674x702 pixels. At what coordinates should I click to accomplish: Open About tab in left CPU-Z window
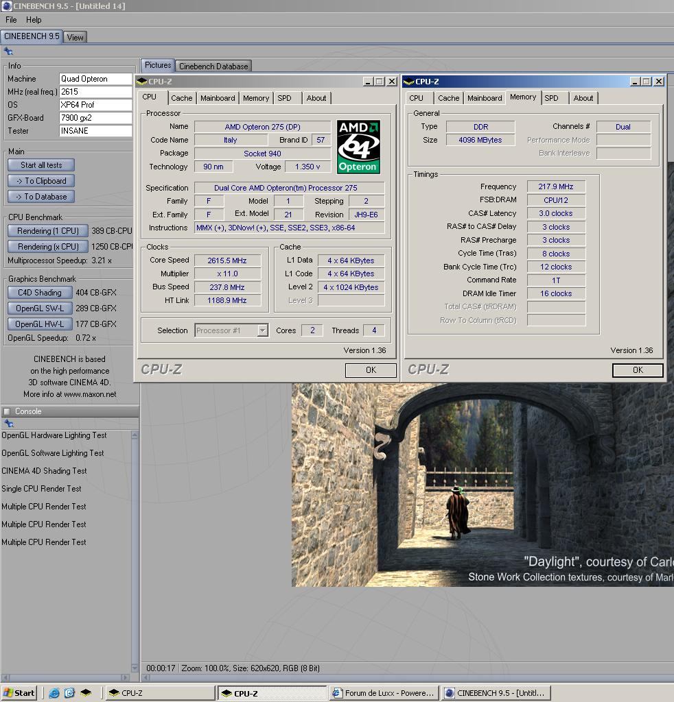click(316, 98)
